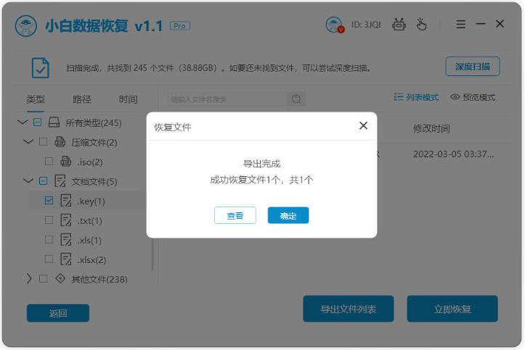Open the robot customer service icon
This screenshot has height=350, width=525.
click(x=399, y=25)
